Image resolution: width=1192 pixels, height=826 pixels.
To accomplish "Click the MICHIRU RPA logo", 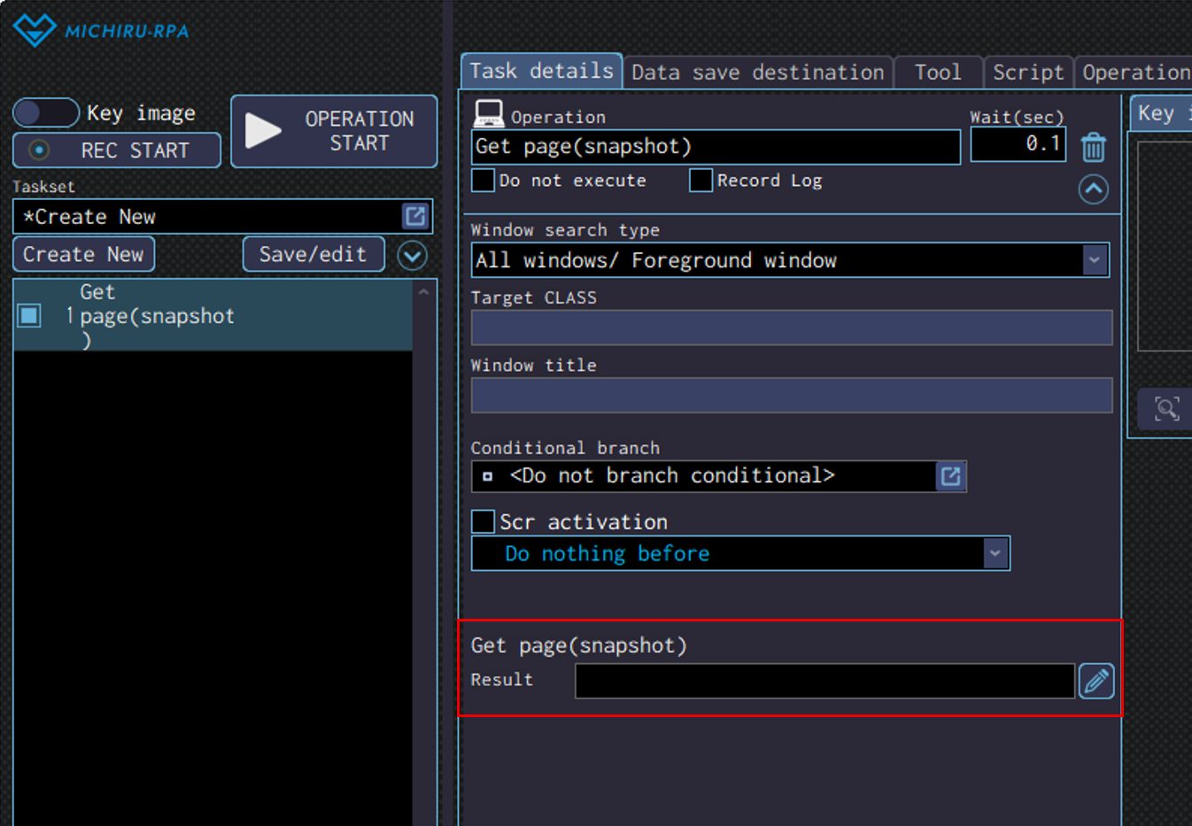I will (x=101, y=30).
